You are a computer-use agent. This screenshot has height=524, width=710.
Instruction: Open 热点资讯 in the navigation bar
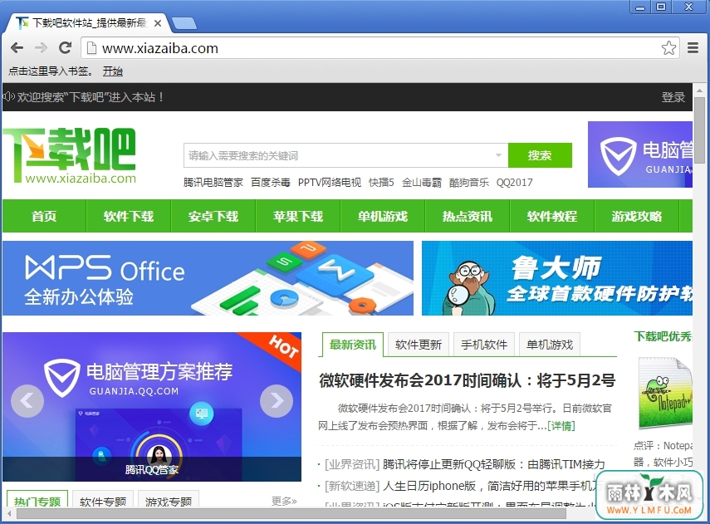pos(468,216)
